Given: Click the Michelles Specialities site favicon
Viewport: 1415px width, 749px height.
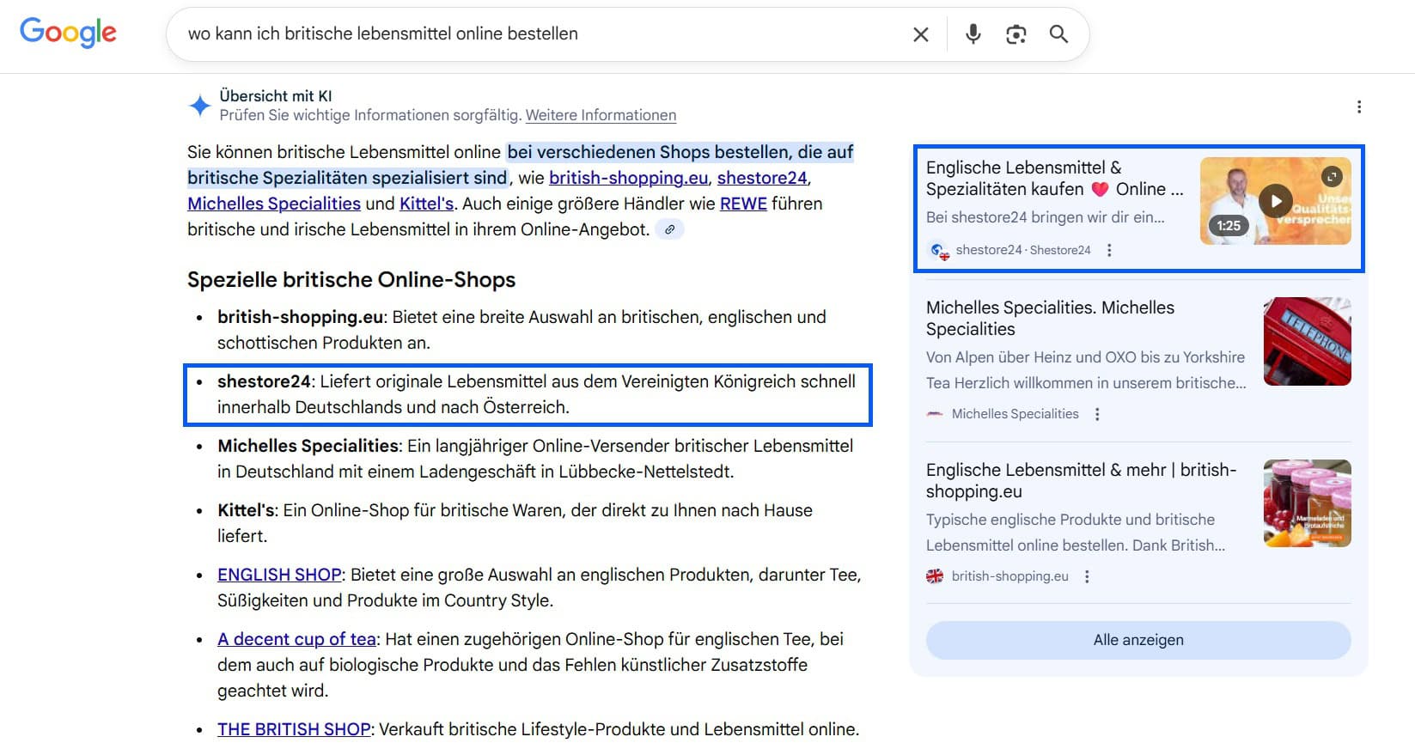Looking at the screenshot, I should [935, 414].
